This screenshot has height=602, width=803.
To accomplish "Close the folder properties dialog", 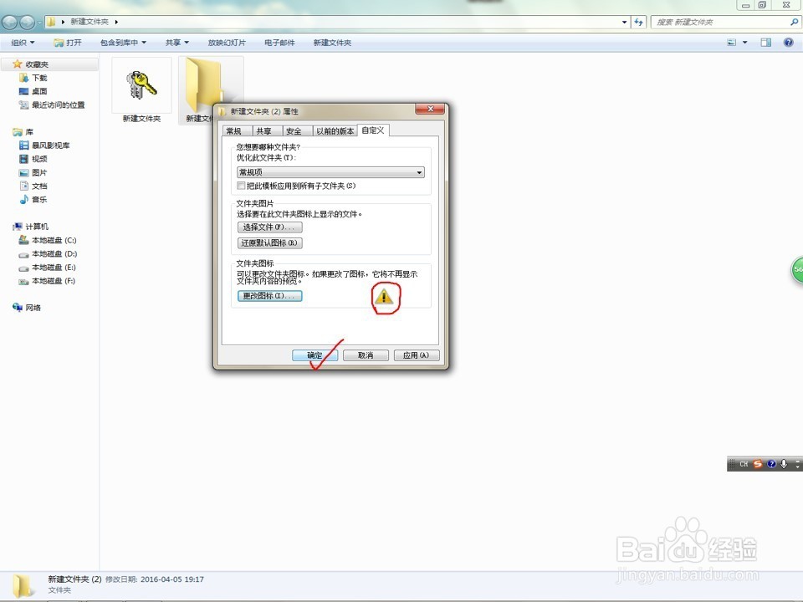I will point(430,109).
